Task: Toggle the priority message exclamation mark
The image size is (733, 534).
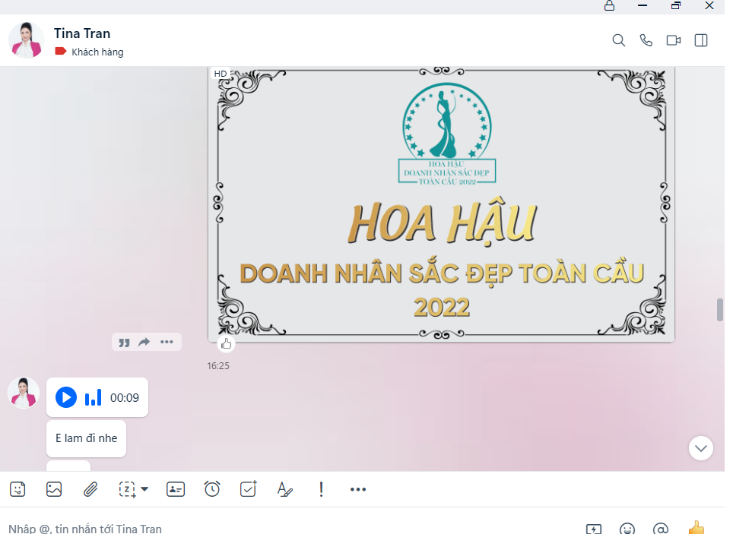Action: 321,490
